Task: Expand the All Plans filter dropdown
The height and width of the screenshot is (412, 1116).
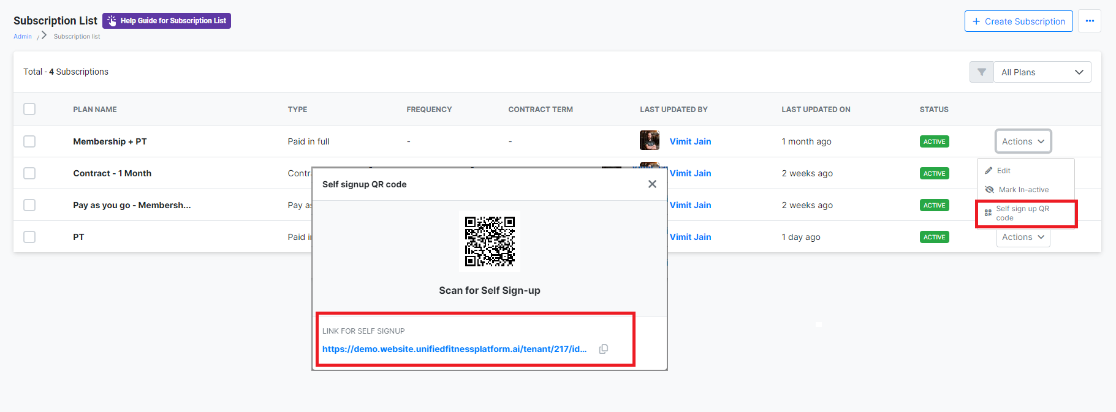Action: click(x=1042, y=72)
